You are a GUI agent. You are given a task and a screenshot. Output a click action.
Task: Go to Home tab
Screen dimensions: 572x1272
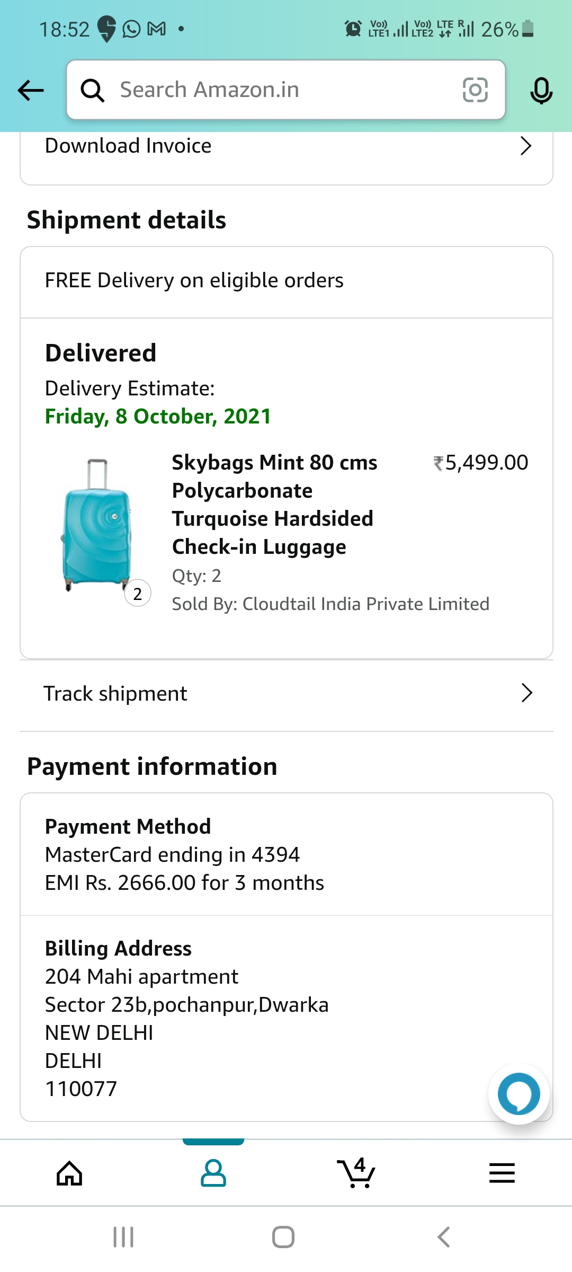click(x=69, y=1172)
